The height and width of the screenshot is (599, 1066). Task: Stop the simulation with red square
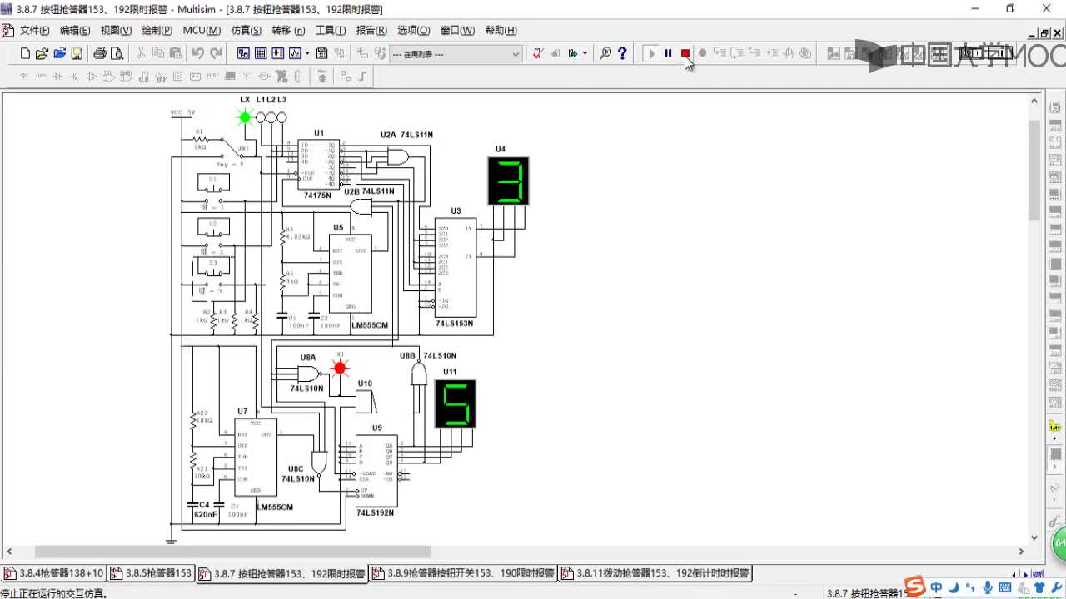click(x=685, y=53)
